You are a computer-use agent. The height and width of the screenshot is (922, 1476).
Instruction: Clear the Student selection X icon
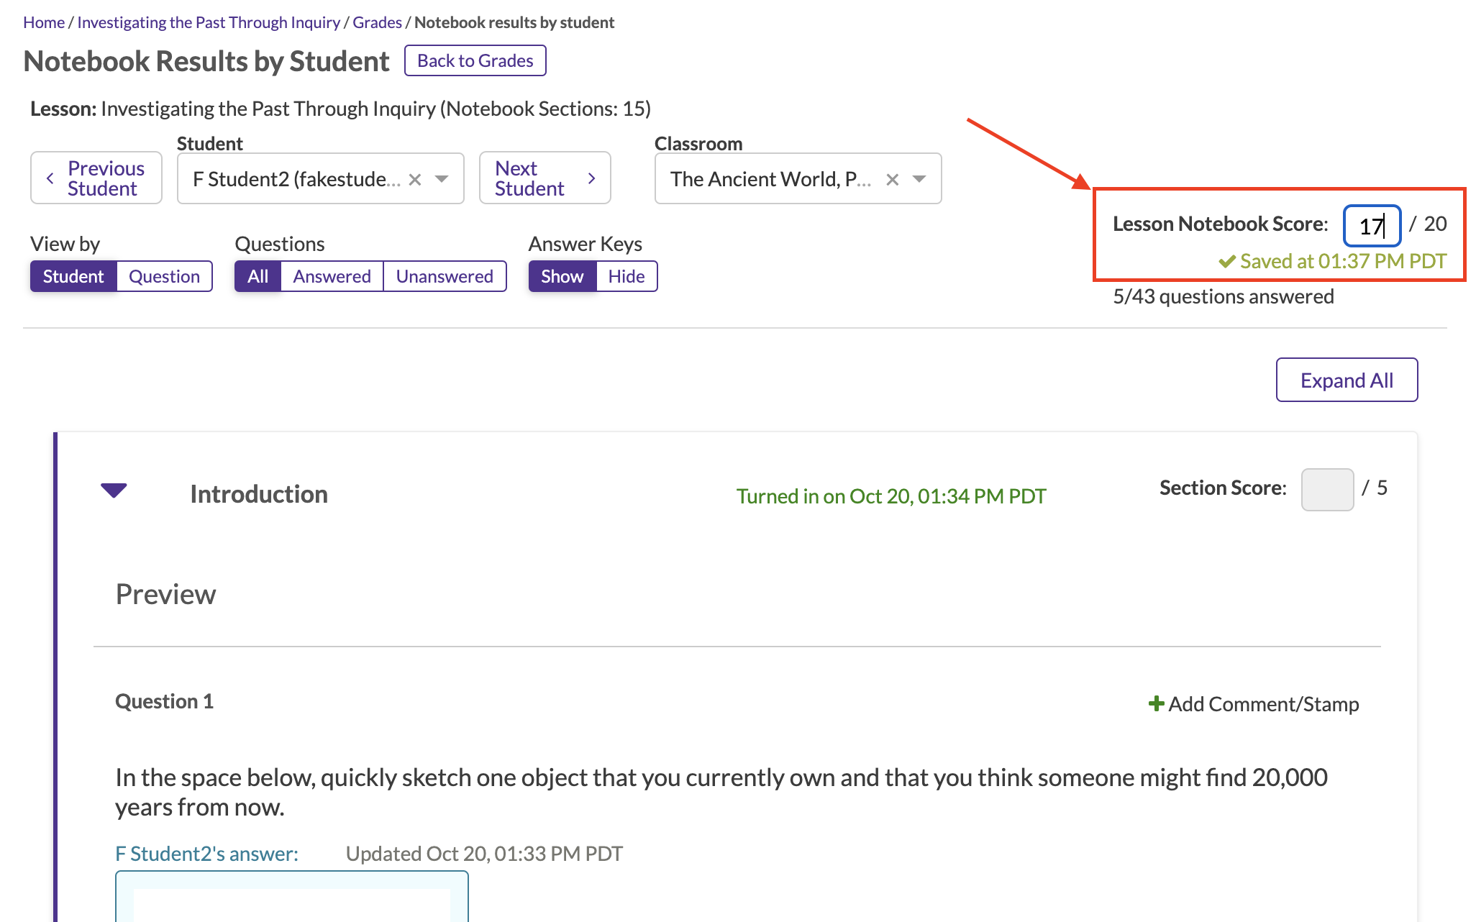(415, 179)
